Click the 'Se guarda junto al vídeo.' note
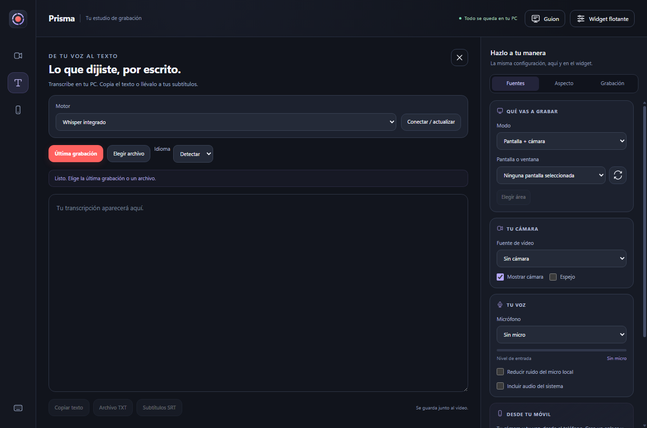 click(x=442, y=408)
